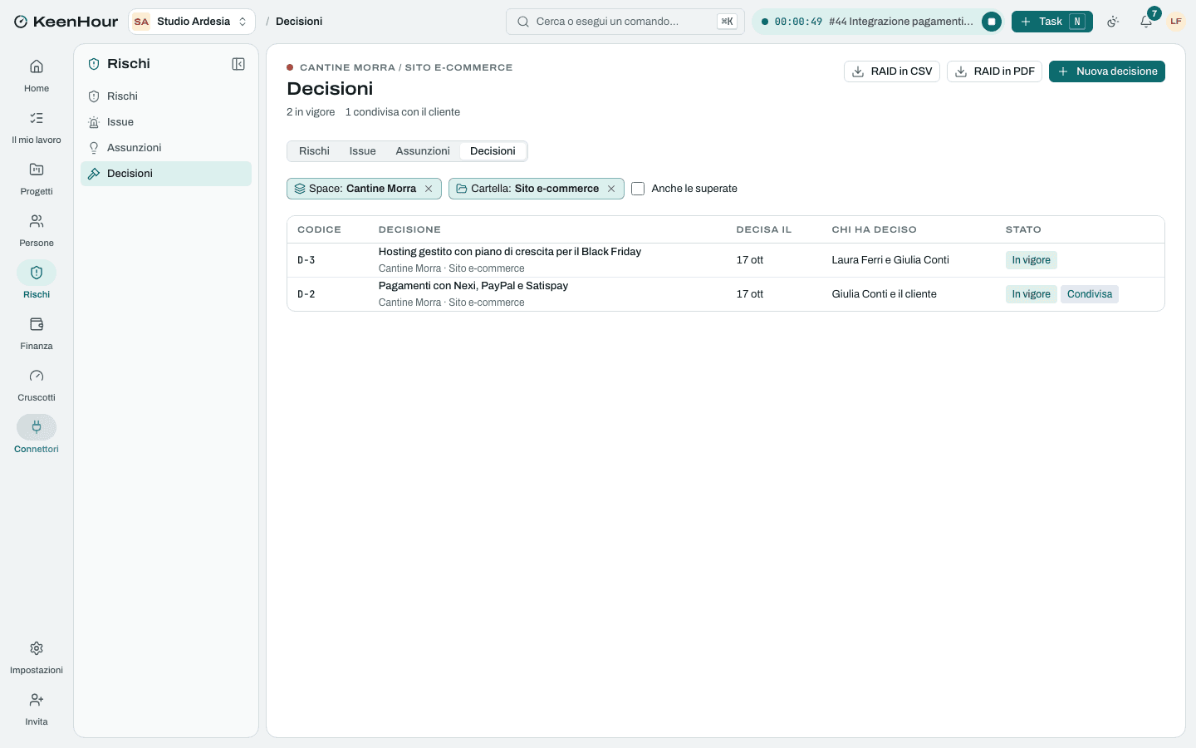Viewport: 1196px width, 748px height.
Task: Remove the Space: Cantine Morra filter
Action: click(x=429, y=189)
